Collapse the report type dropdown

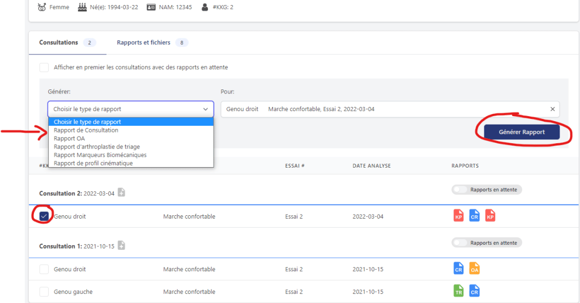pos(205,109)
